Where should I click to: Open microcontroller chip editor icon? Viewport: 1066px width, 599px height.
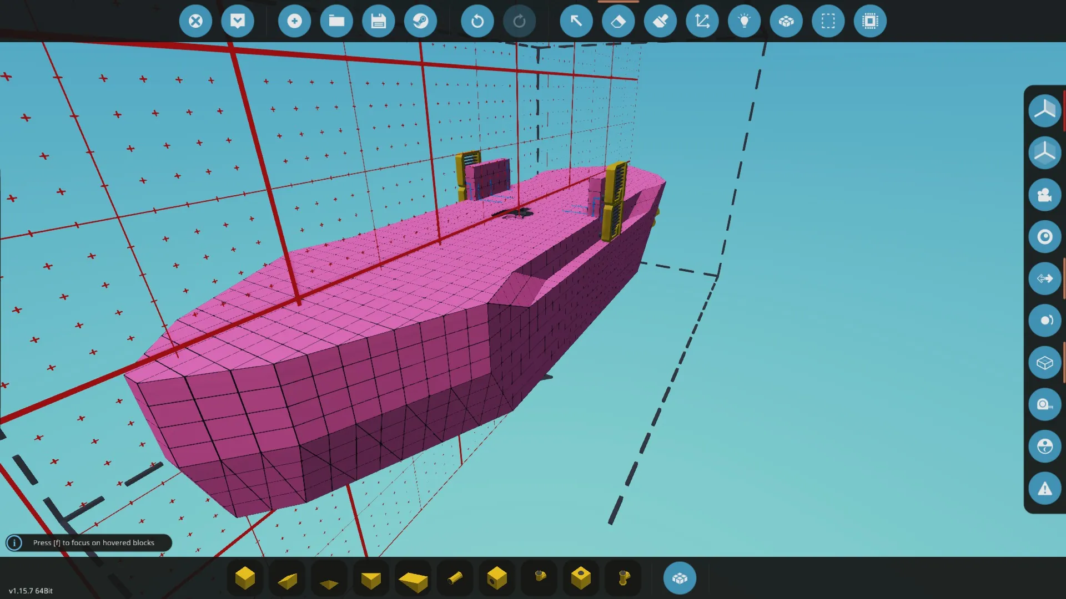pos(870,21)
